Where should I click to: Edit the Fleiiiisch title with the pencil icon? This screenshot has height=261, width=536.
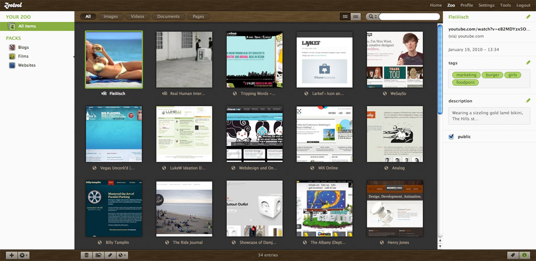tap(528, 17)
